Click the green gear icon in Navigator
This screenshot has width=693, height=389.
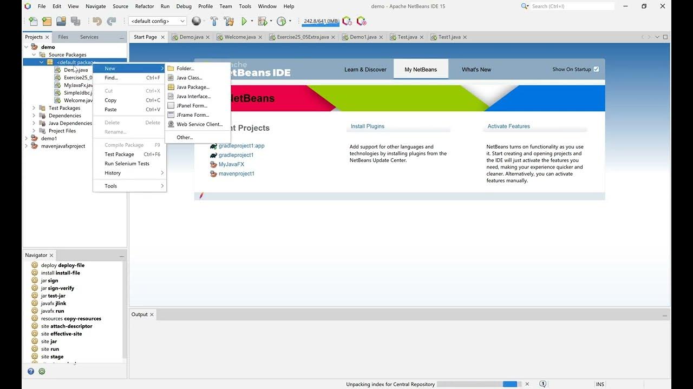click(42, 371)
